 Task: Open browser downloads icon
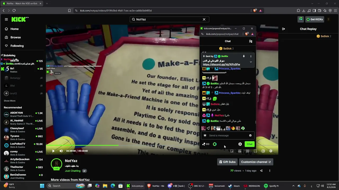(x=304, y=11)
